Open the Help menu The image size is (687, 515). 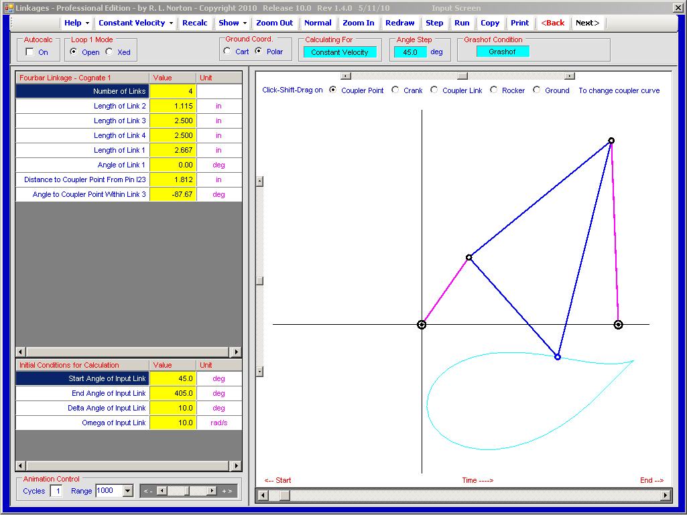click(76, 23)
